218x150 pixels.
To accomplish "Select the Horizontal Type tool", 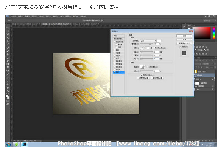I will 8,77.
